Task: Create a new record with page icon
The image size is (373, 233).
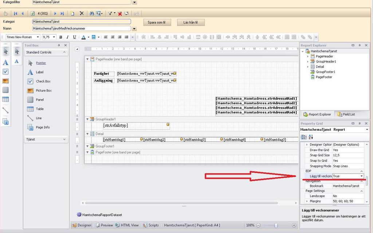Action: 72,13
